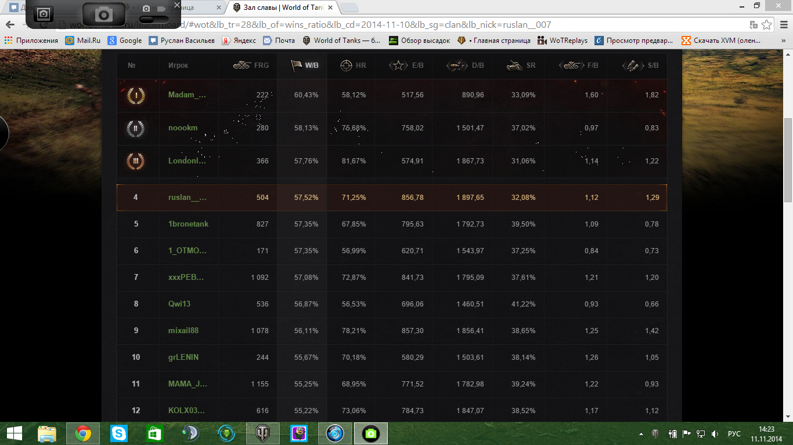Click small left camera overlay icon

44,14
